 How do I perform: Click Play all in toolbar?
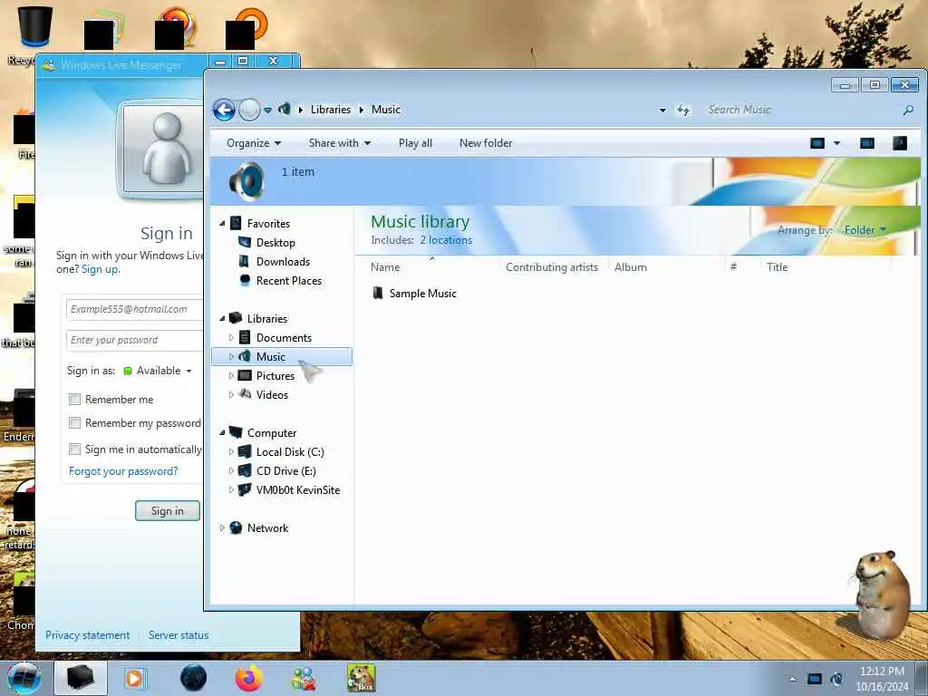tap(415, 143)
